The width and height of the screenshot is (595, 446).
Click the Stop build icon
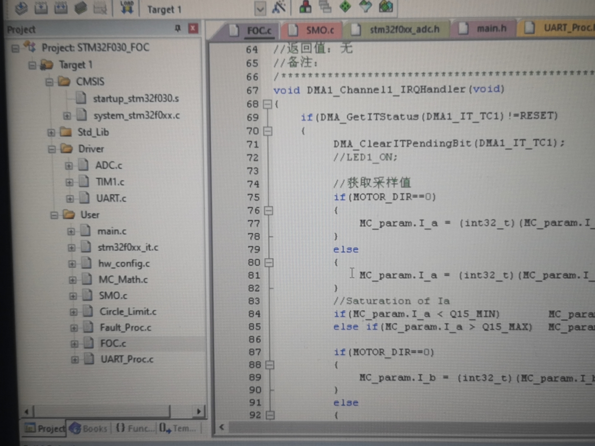[x=99, y=7]
